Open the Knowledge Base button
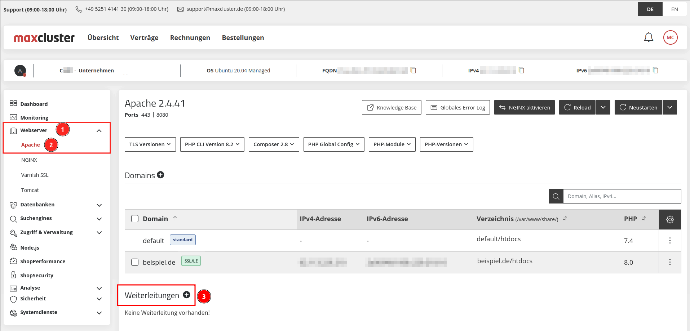690x331 pixels. [x=392, y=107]
